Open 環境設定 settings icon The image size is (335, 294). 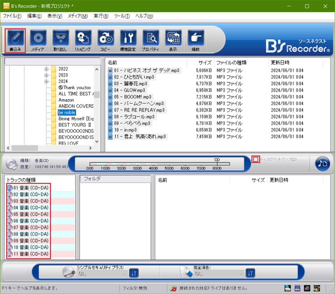click(x=128, y=40)
